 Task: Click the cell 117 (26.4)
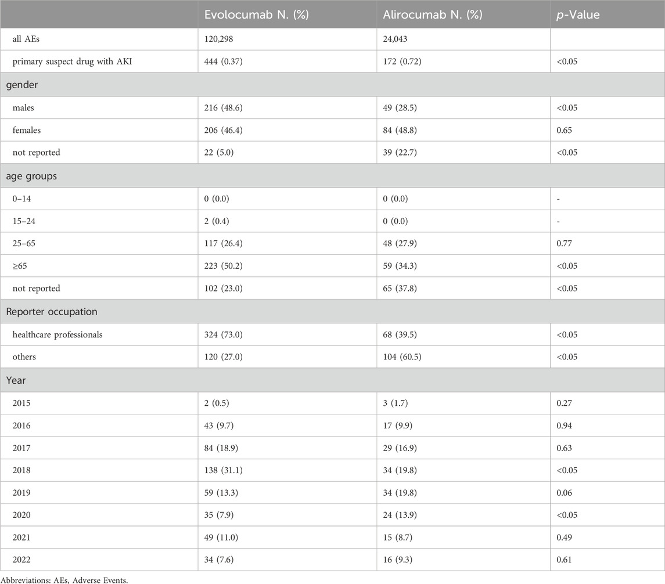[224, 244]
